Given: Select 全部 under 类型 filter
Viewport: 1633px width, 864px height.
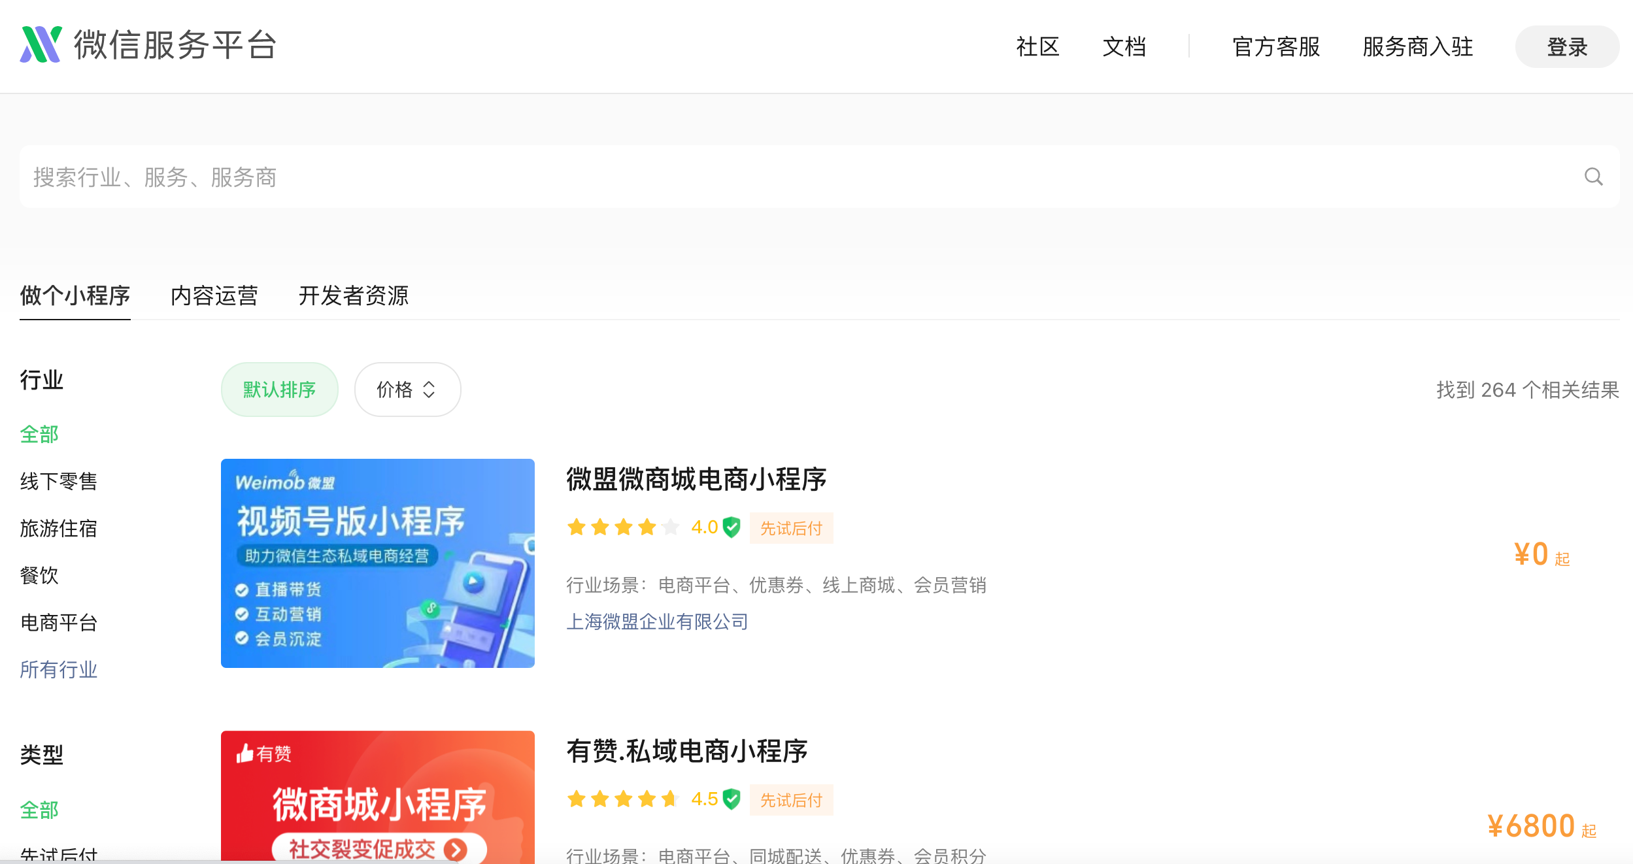Looking at the screenshot, I should [x=39, y=810].
